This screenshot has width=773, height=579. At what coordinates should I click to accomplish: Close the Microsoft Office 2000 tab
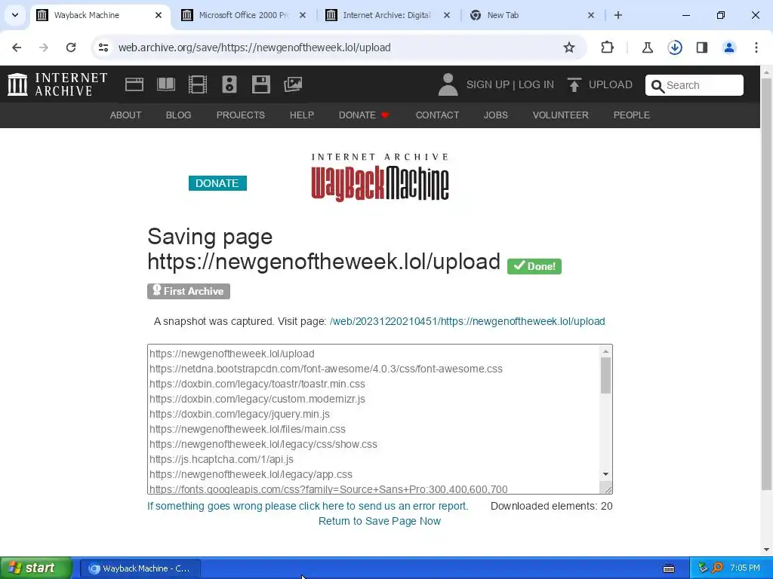(303, 15)
